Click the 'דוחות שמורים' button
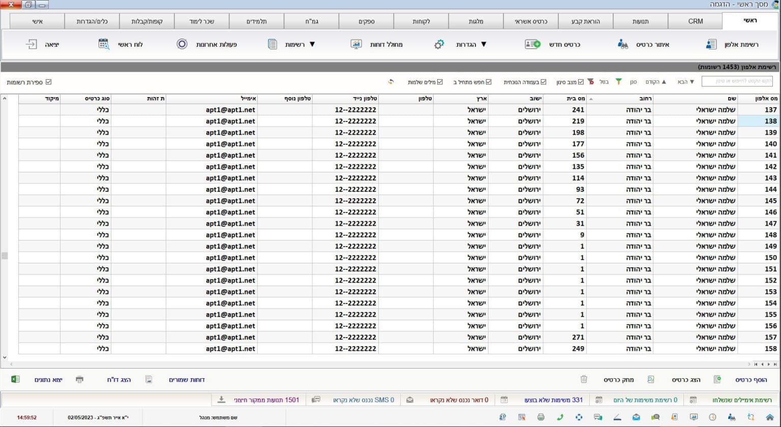This screenshot has height=427, width=781. [187, 380]
